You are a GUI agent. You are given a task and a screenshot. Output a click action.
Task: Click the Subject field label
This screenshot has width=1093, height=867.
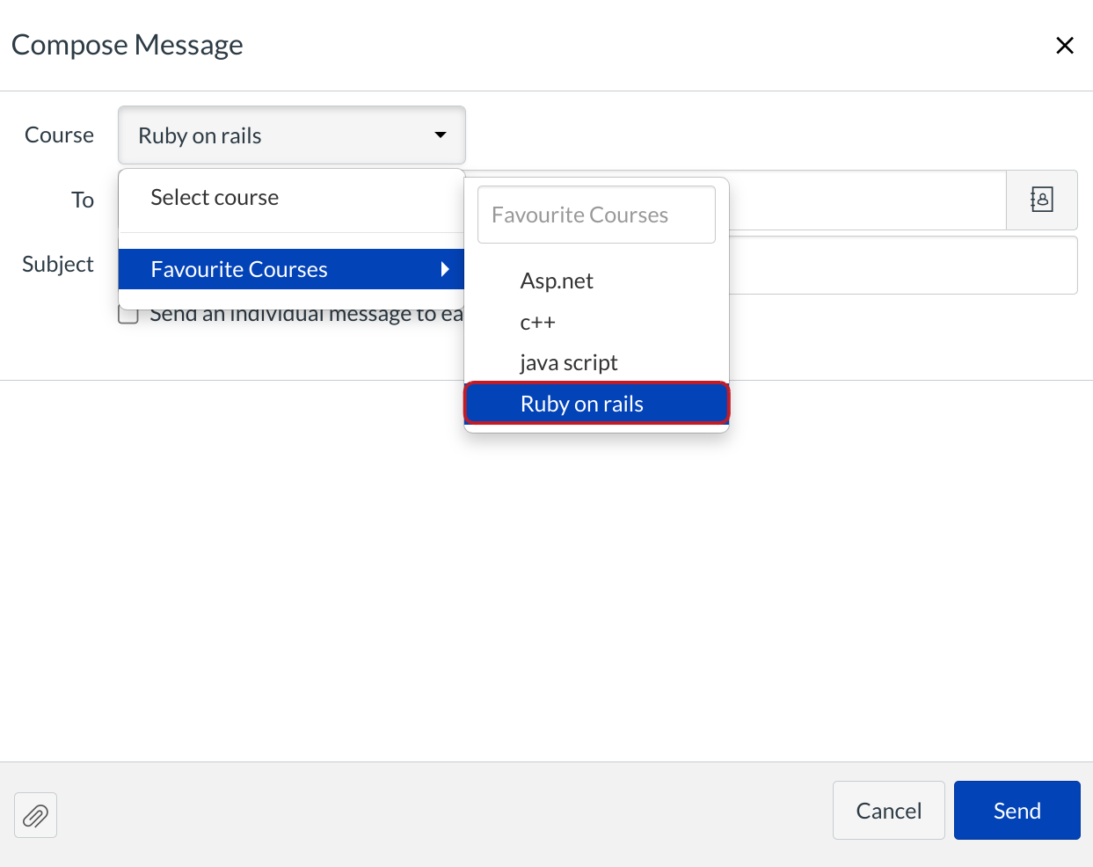tap(58, 265)
